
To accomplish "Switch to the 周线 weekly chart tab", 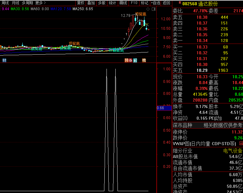I will click(x=5, y=3).
